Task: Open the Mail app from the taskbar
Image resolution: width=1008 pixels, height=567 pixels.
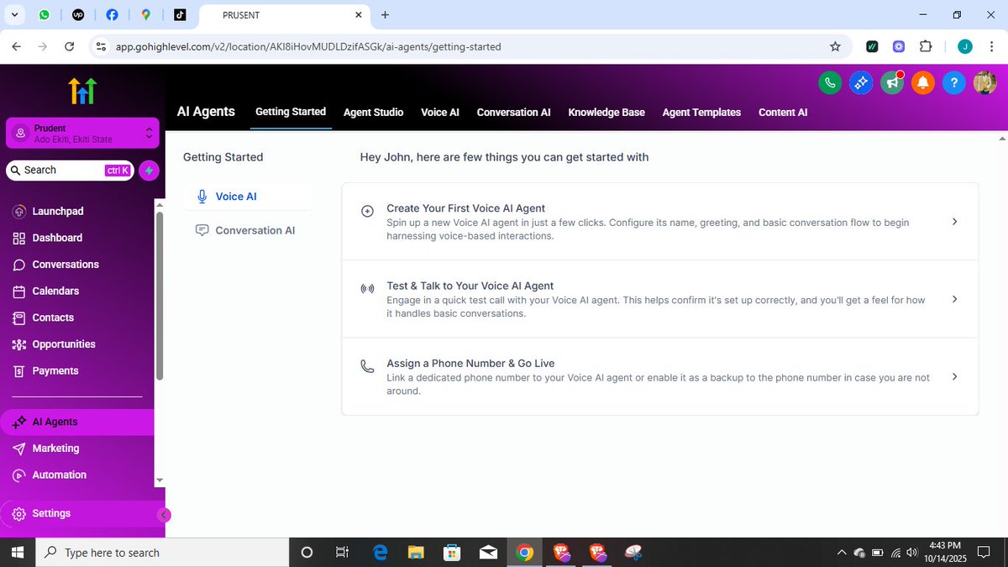Action: pos(488,552)
